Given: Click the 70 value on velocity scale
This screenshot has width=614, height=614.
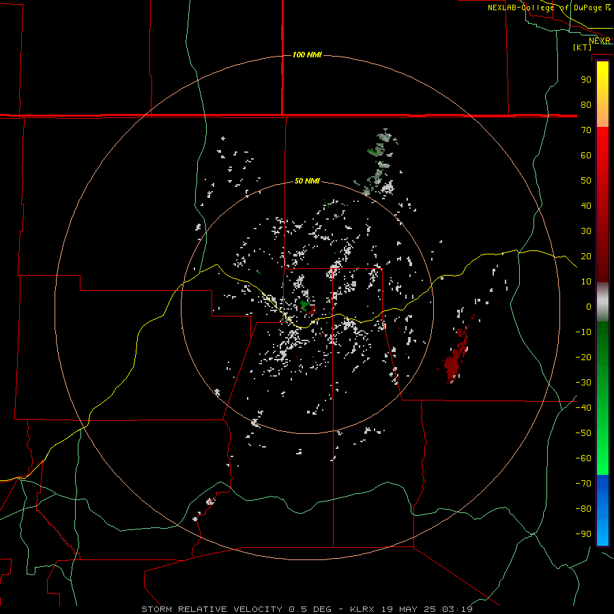Looking at the screenshot, I should tap(586, 130).
